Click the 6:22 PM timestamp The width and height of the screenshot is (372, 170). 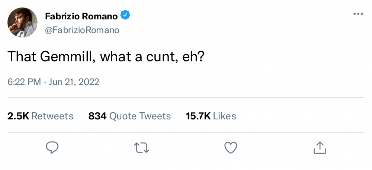click(x=24, y=82)
